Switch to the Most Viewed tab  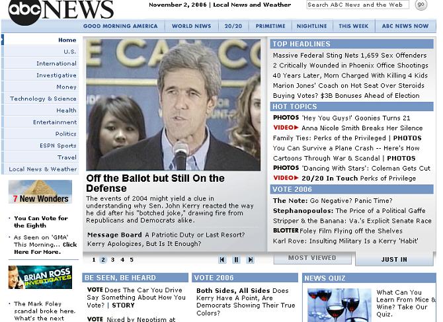(312, 258)
